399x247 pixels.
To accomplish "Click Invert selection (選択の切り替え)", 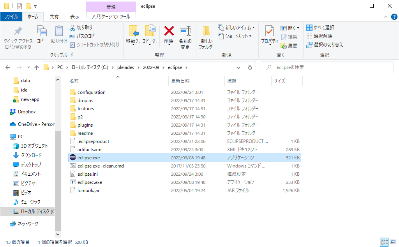I will 325,45.
